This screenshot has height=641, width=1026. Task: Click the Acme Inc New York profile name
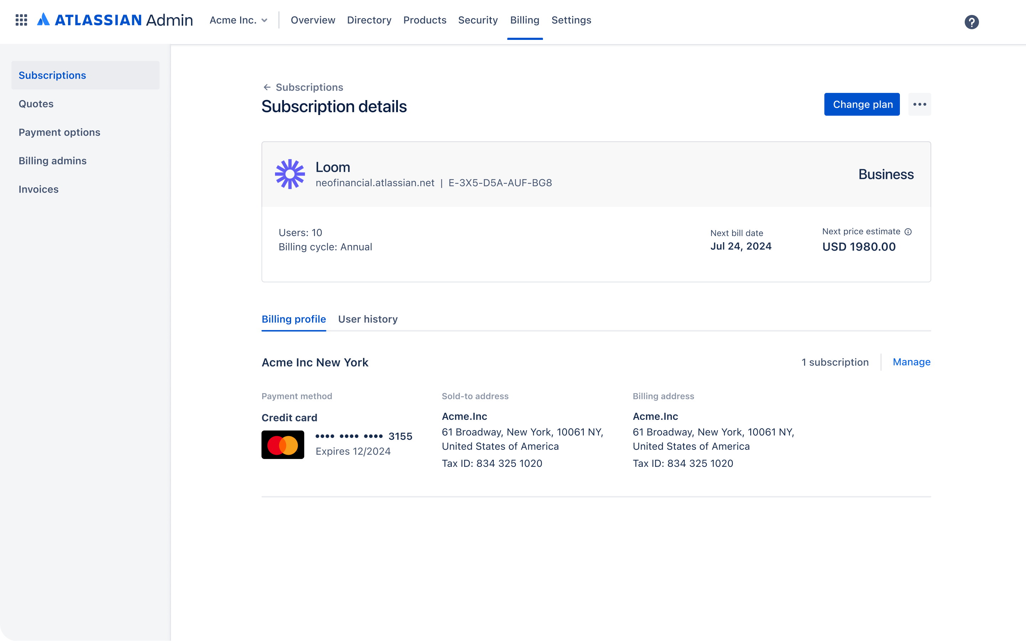click(x=315, y=363)
